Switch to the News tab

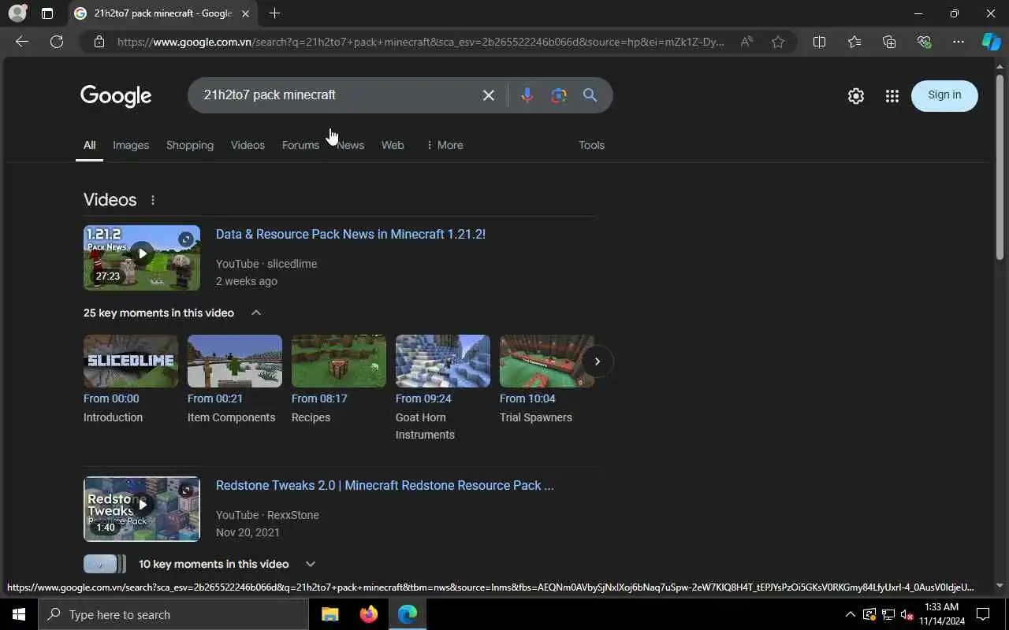tap(351, 145)
